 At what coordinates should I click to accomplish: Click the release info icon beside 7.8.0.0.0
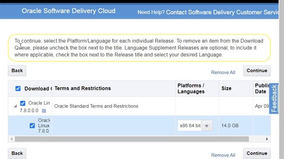(44, 111)
